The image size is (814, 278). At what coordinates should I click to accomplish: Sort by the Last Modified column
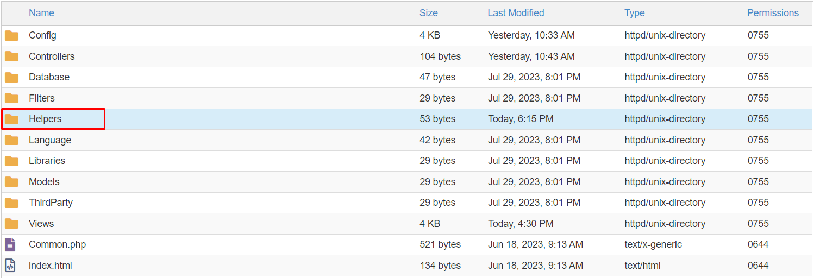click(x=516, y=13)
